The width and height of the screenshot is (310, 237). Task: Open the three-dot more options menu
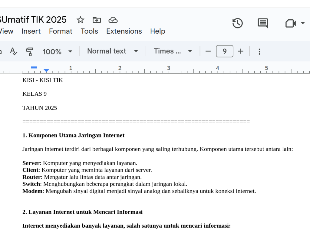pyautogui.click(x=259, y=51)
